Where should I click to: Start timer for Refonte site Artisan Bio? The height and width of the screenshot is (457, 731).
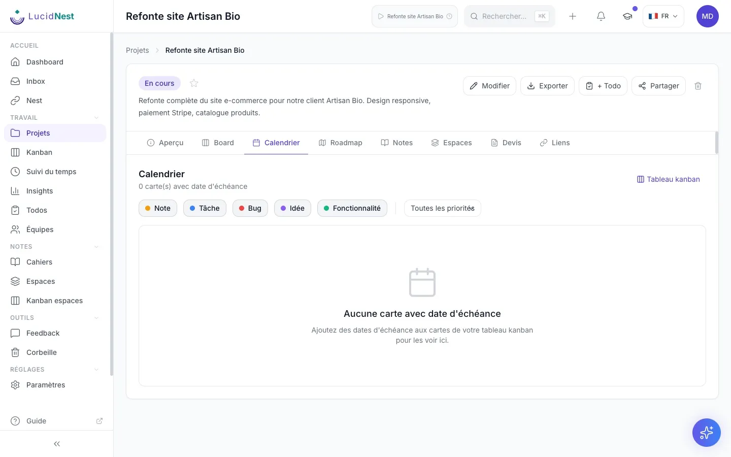(415, 16)
